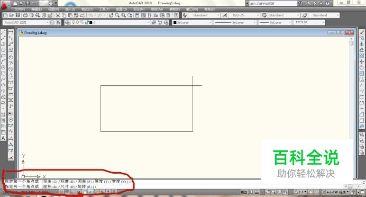Click the Help question mark toolbar icon
Viewport: 366px width, 197px height.
pyautogui.click(x=176, y=15)
